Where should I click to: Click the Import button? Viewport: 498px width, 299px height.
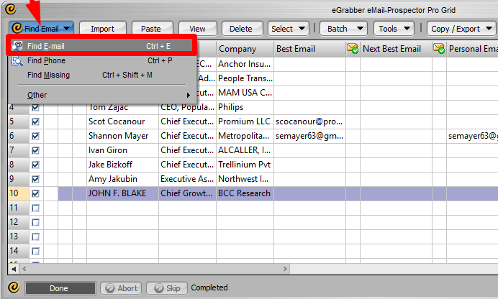(102, 29)
